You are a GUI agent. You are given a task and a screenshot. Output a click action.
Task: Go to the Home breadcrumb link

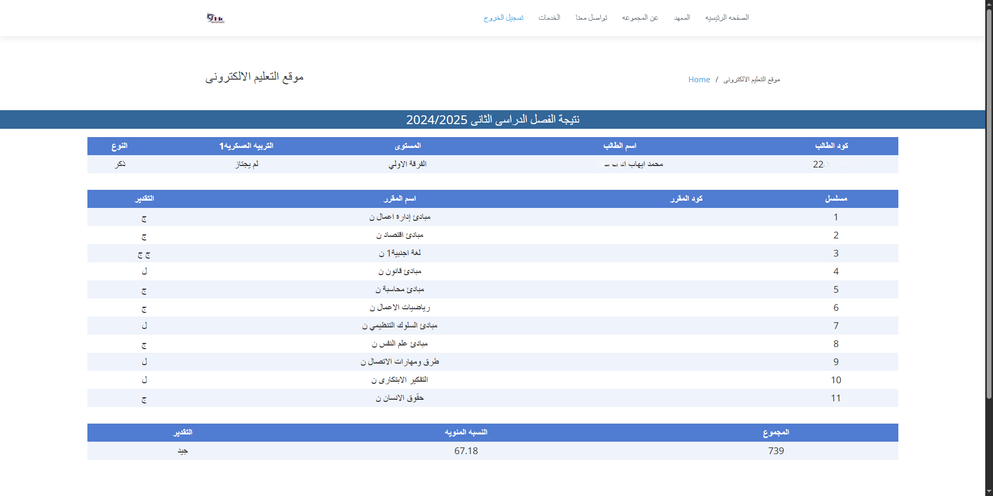[699, 79]
